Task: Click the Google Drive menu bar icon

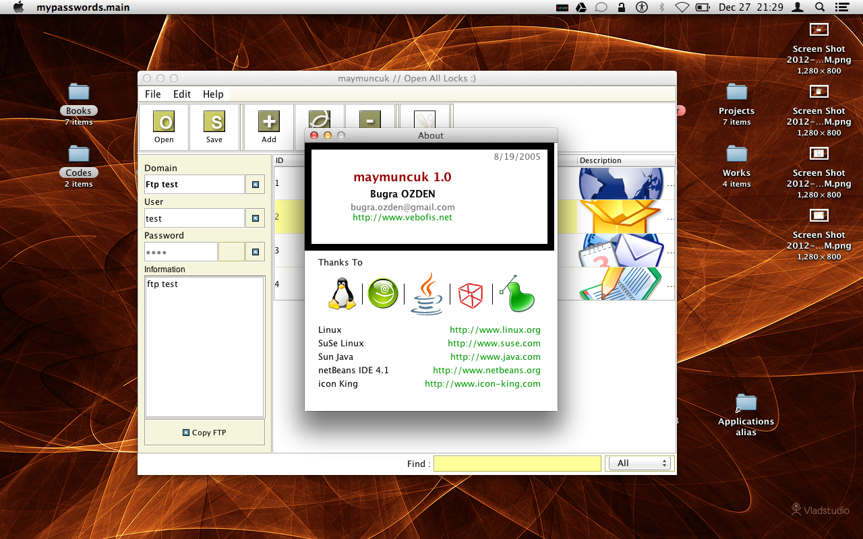Action: point(581,7)
